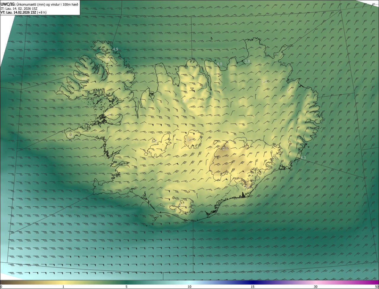Click the 50 tick label on the colour scale

[377, 287]
